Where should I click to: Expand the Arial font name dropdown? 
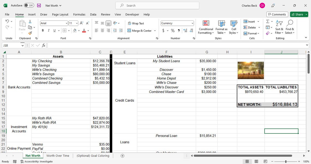click(x=67, y=23)
